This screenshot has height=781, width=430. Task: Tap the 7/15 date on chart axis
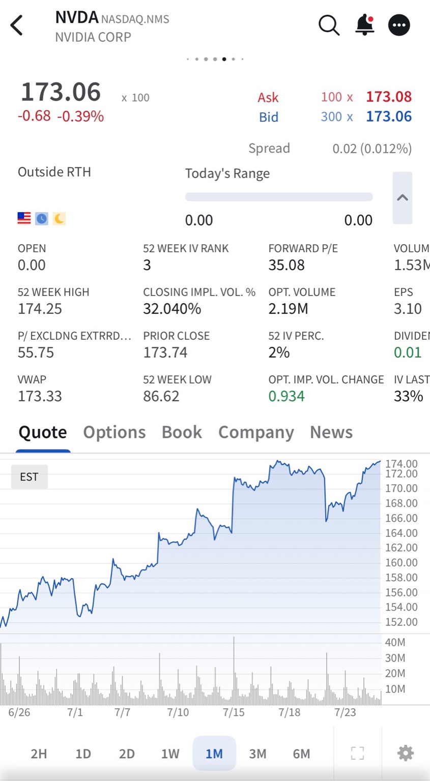[234, 712]
